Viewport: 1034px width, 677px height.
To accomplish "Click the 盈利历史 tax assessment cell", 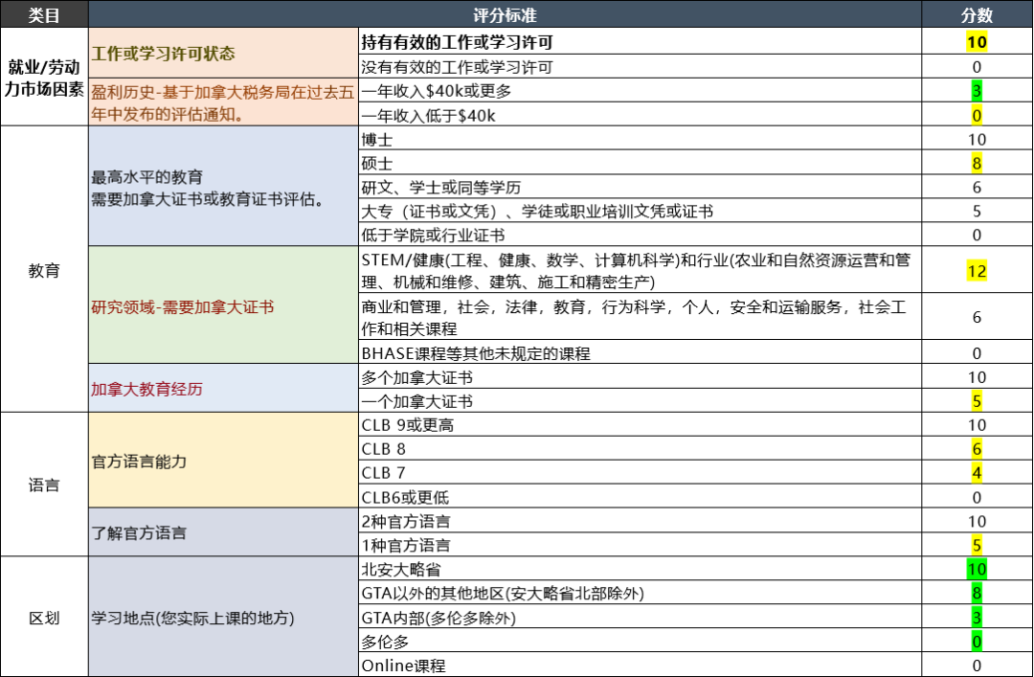I will click(223, 102).
